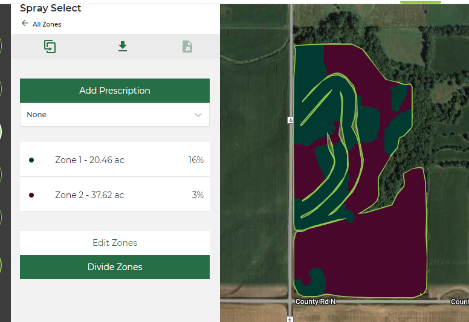Click the County Rd N label on the map
The width and height of the screenshot is (469, 322).
pyautogui.click(x=315, y=301)
